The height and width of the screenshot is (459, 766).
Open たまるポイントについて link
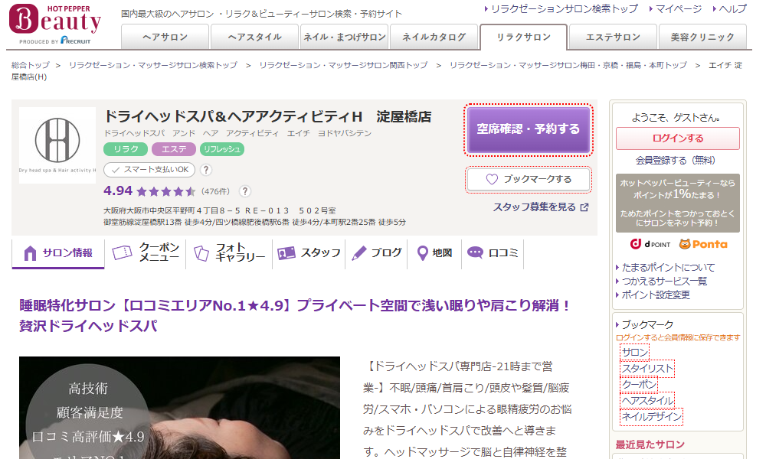(668, 267)
